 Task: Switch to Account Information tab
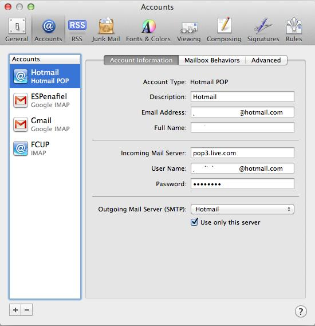[141, 60]
